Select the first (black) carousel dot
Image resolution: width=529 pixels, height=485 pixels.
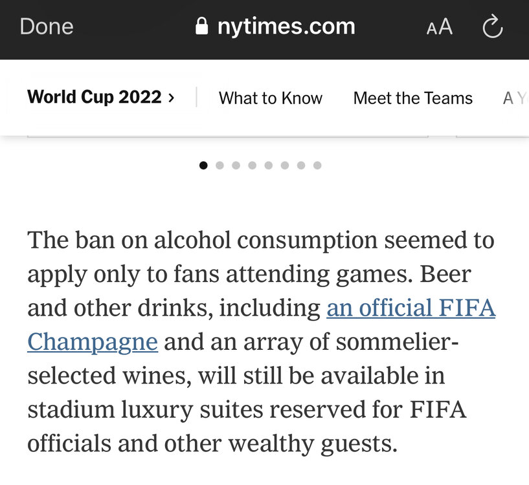click(203, 166)
